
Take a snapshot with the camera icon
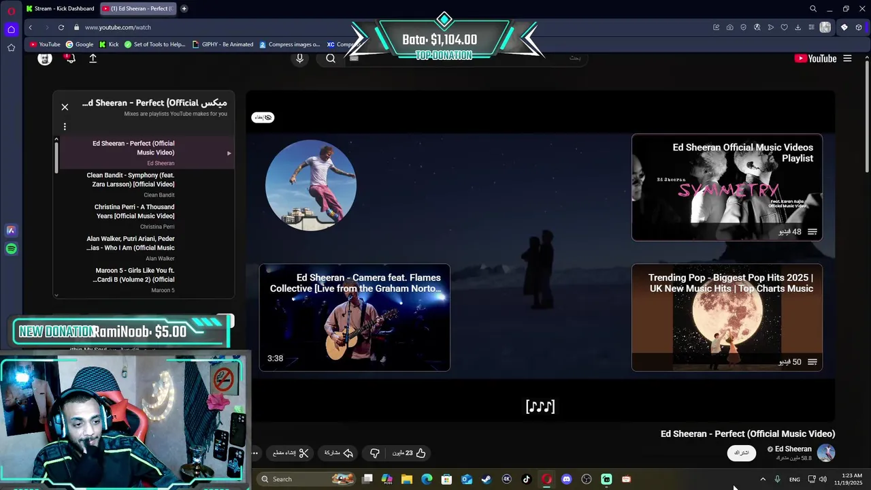tap(729, 27)
